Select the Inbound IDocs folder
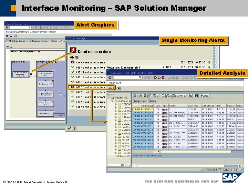The image size is (248, 186). [x=123, y=156]
